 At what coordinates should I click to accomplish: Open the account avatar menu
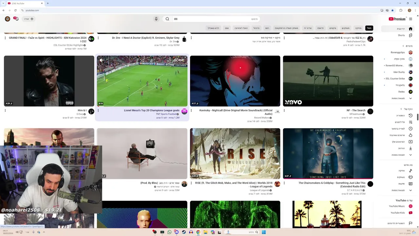(x=7, y=19)
